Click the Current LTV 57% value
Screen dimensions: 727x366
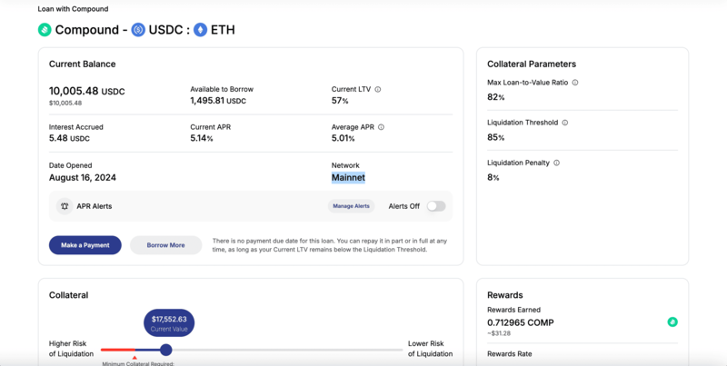(x=340, y=101)
